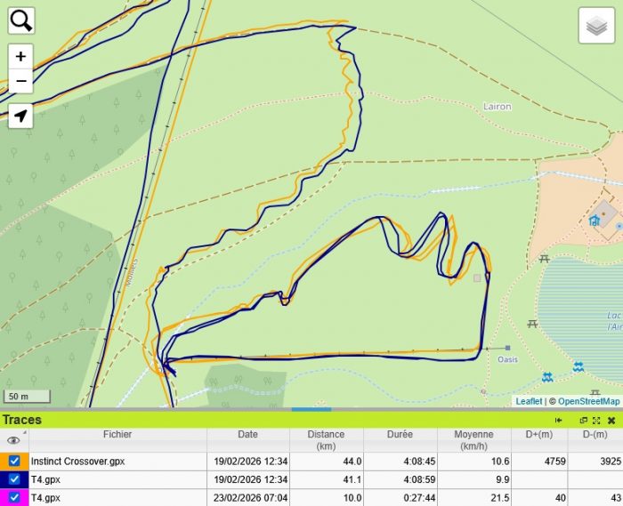
Task: Zoom in on the map
Action: pos(21,57)
